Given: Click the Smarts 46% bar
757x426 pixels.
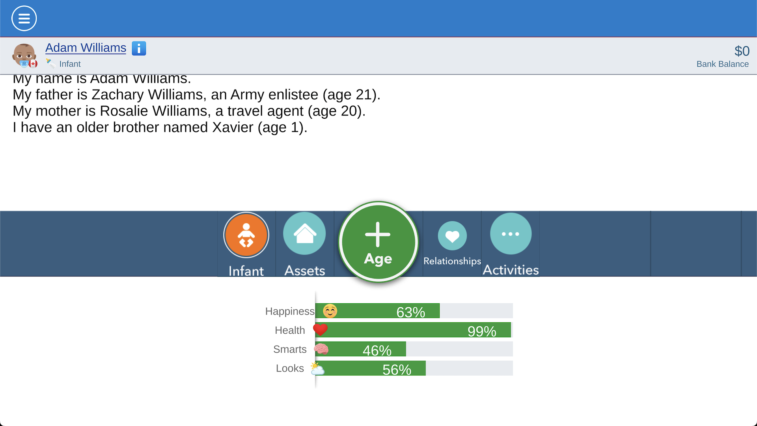Looking at the screenshot, I should pyautogui.click(x=414, y=349).
